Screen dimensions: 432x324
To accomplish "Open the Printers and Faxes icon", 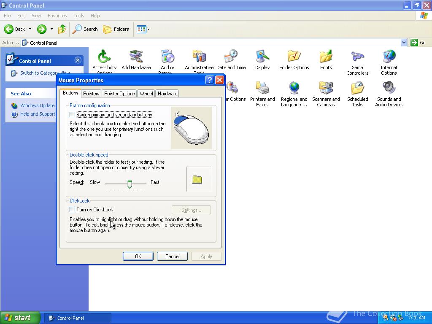I will coord(262,88).
